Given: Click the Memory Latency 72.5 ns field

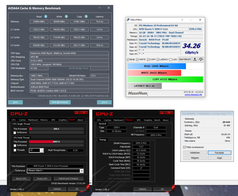Looking at the screenshot, I should 99,21.
